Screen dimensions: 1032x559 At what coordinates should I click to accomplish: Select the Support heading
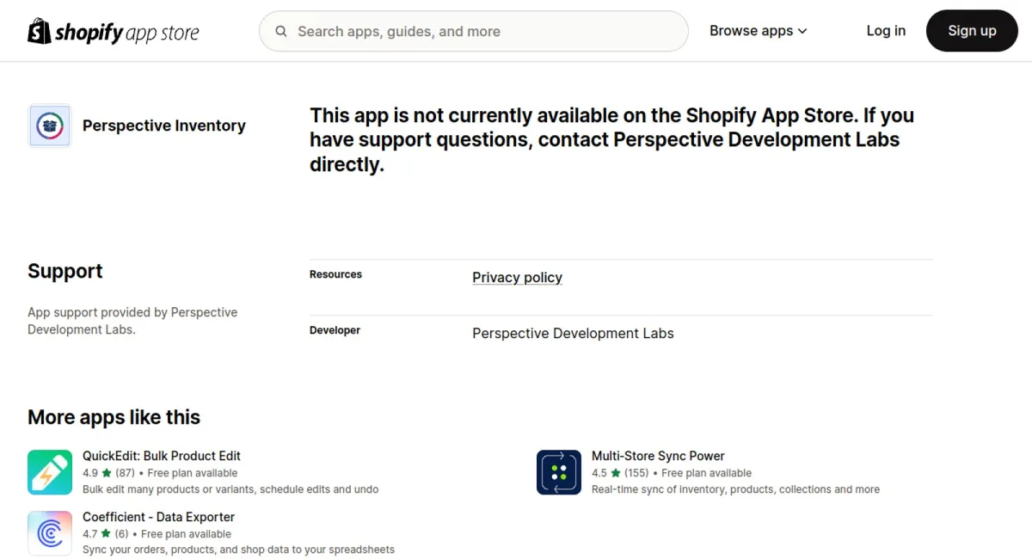coord(65,271)
